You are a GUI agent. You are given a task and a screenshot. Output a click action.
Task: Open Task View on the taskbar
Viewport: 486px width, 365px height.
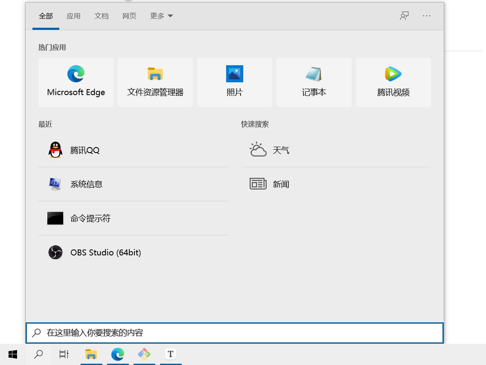[64, 354]
